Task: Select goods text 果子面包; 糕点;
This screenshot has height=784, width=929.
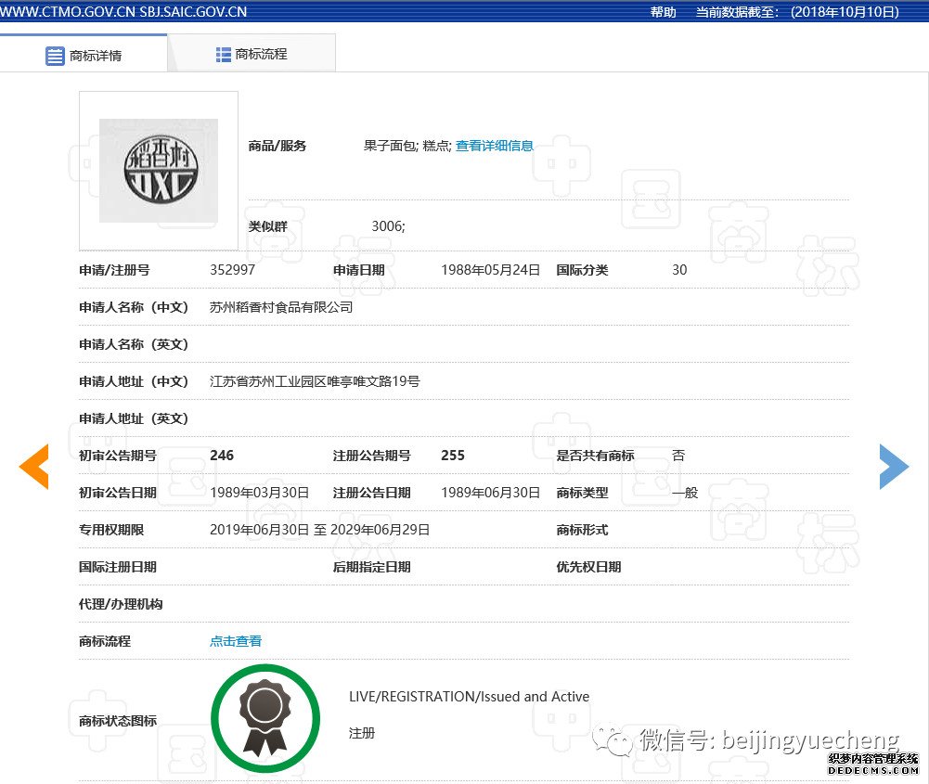Action: [407, 146]
